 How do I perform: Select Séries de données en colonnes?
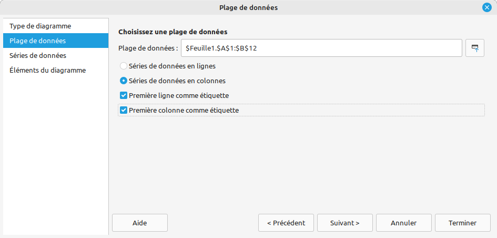click(124, 81)
